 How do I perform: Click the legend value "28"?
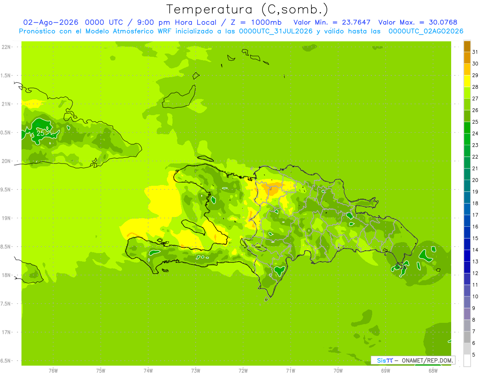(475, 87)
